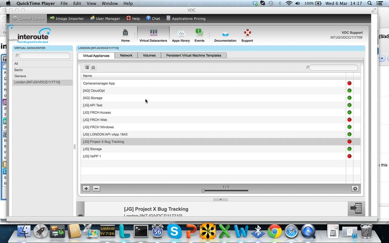
Task: Open the QuickTime Player menu
Action: coord(36,4)
